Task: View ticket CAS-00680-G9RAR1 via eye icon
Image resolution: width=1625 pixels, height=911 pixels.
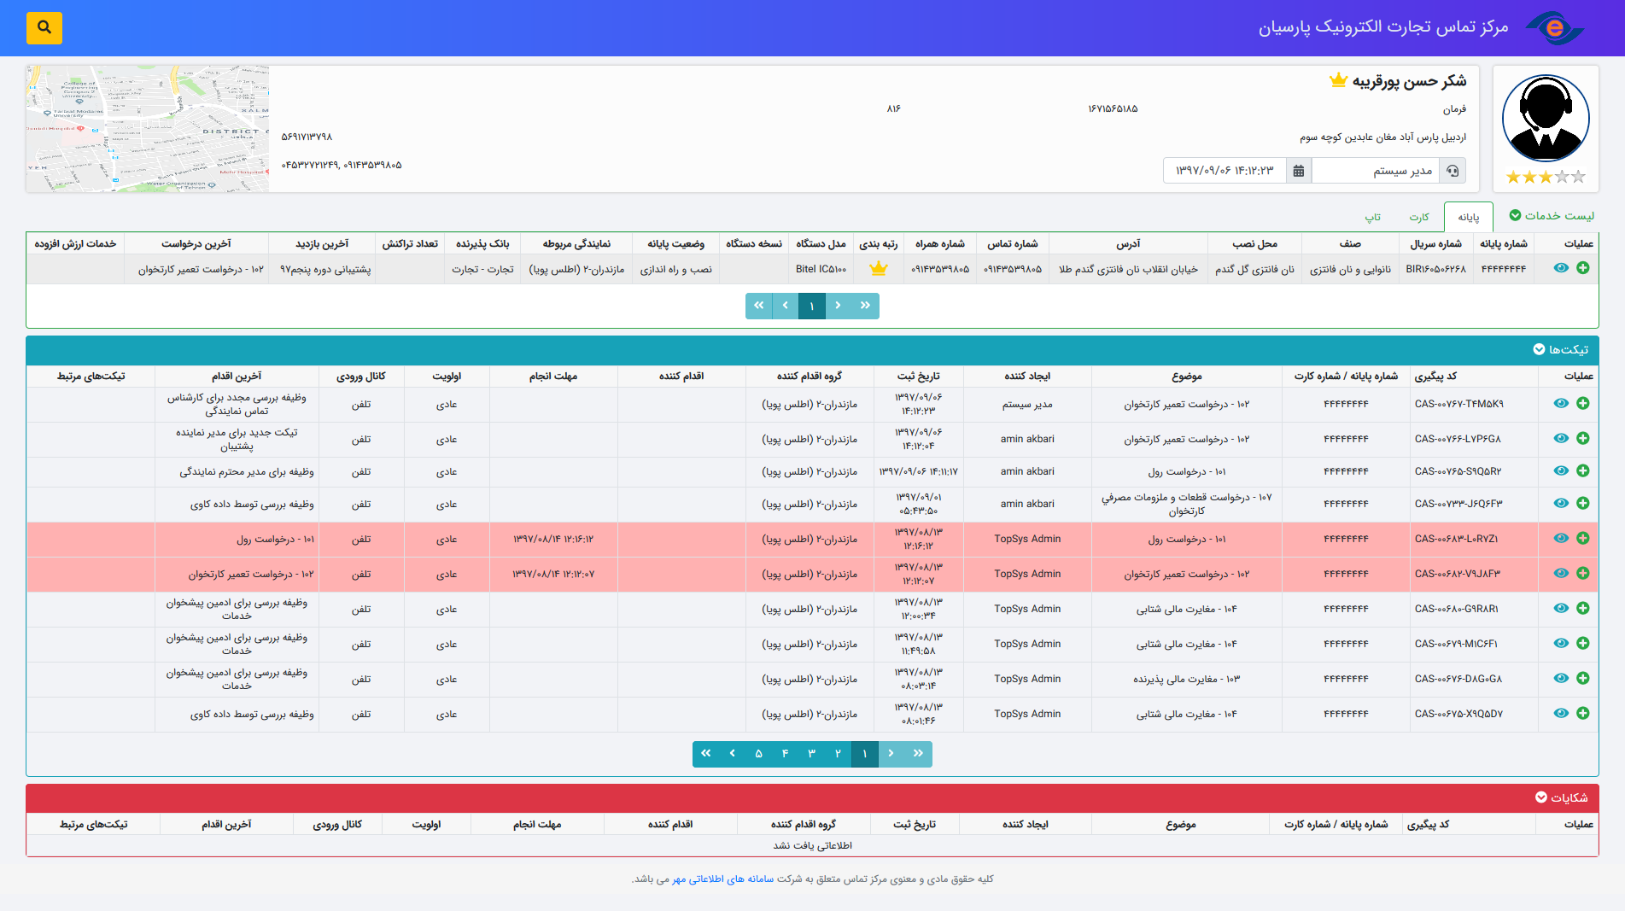Action: coord(1561,608)
